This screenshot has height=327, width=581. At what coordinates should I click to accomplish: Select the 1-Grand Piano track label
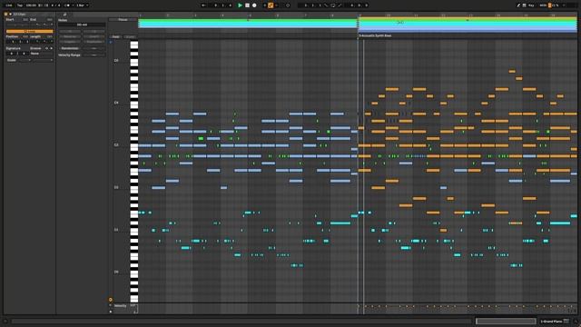pyautogui.click(x=551, y=321)
